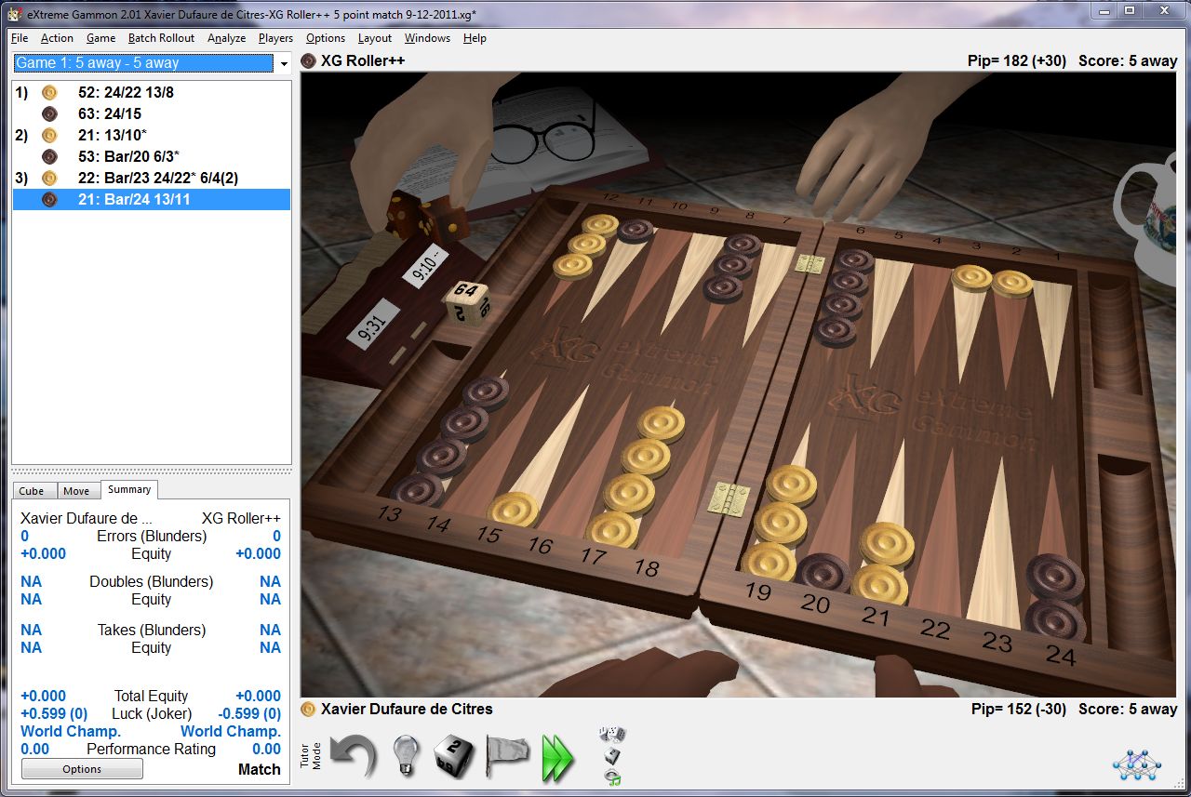Click the white resign flag icon
The width and height of the screenshot is (1191, 797).
coord(508,754)
